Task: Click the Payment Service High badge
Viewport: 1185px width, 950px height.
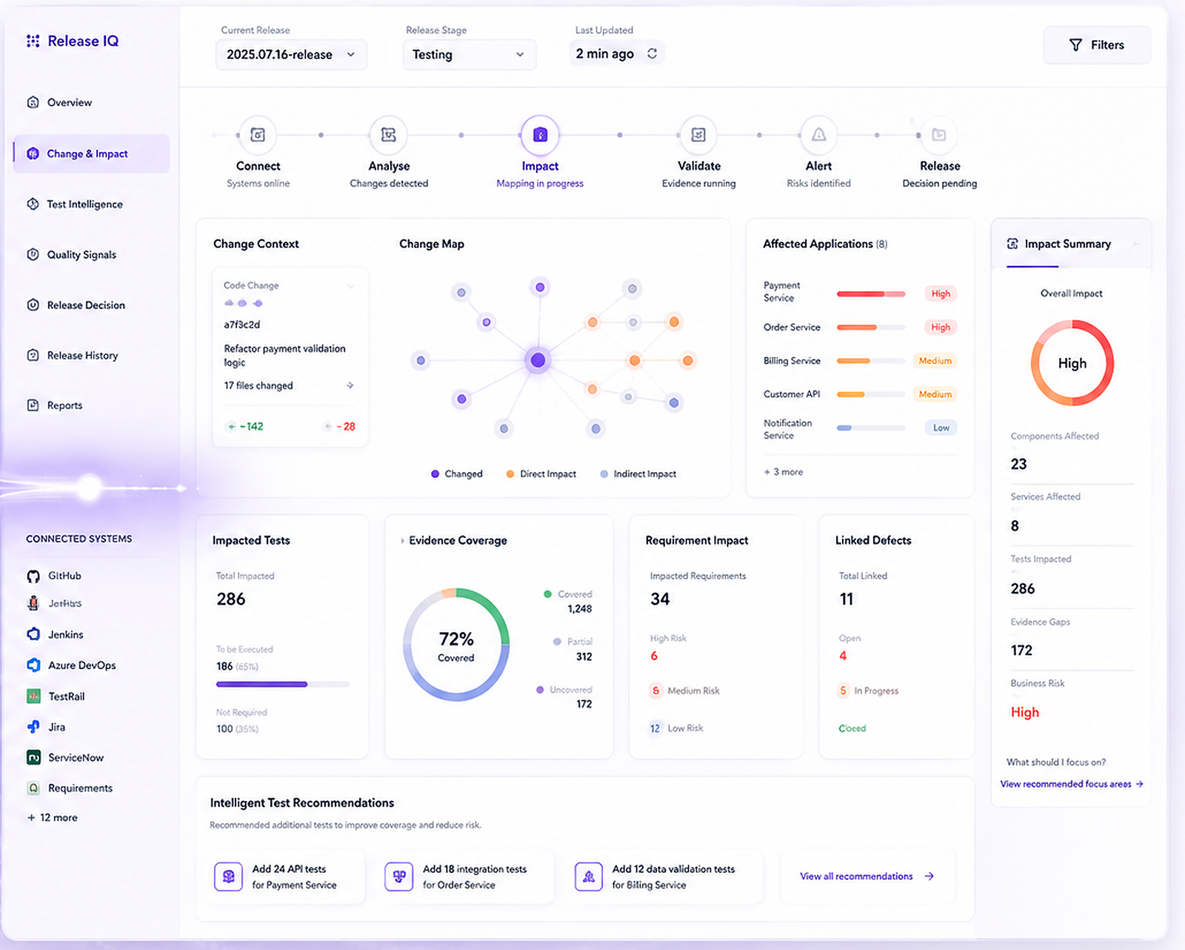Action: [941, 293]
